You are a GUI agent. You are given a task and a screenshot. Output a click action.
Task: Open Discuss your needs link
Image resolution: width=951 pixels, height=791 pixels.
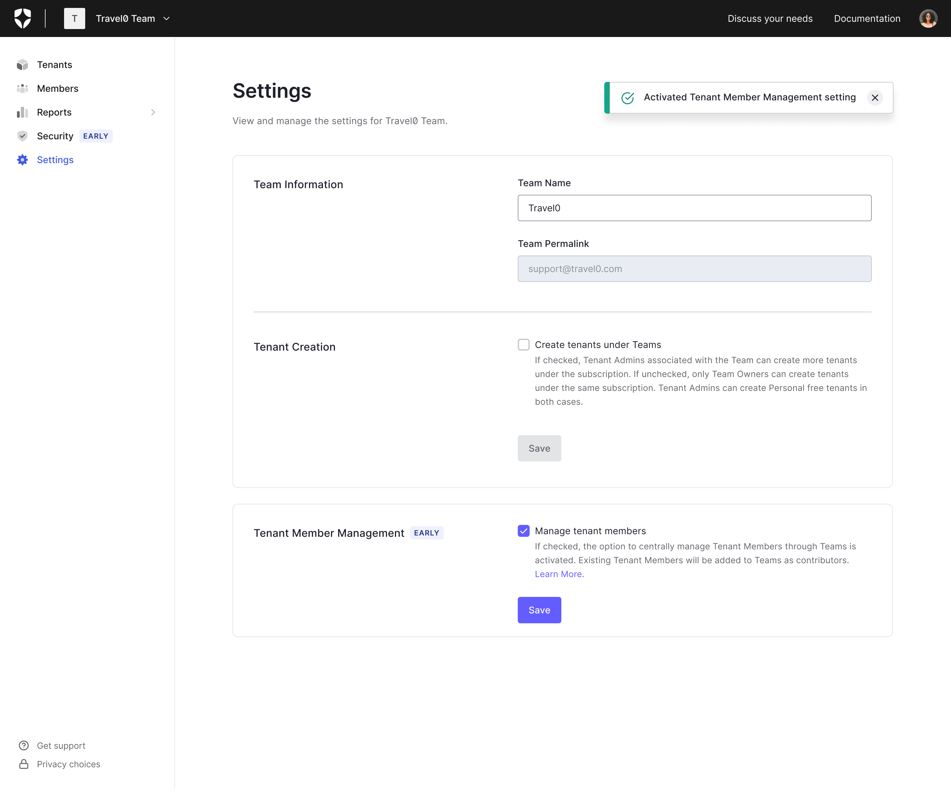770,18
